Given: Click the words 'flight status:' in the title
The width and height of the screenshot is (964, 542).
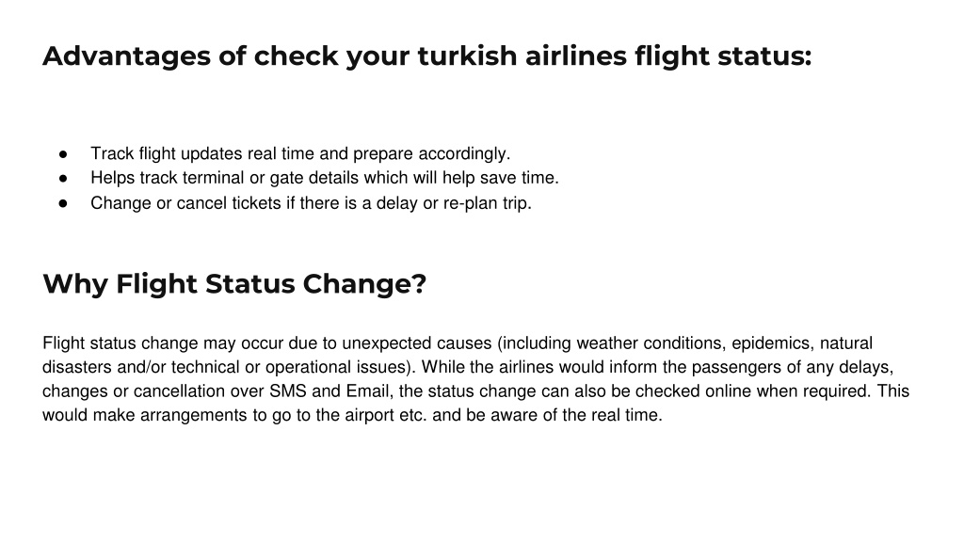Looking at the screenshot, I should [724, 56].
